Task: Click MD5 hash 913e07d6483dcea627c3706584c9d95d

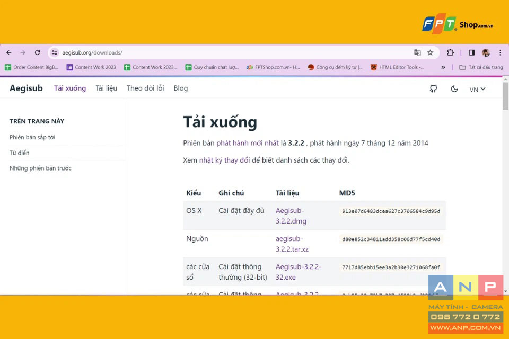Action: pos(391,211)
